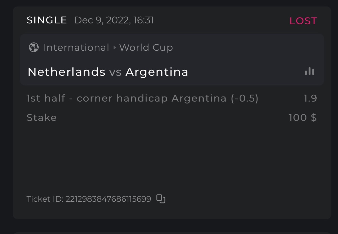This screenshot has width=338, height=234.
Task: Click the 'vs' text between team names
Action: [x=115, y=72]
